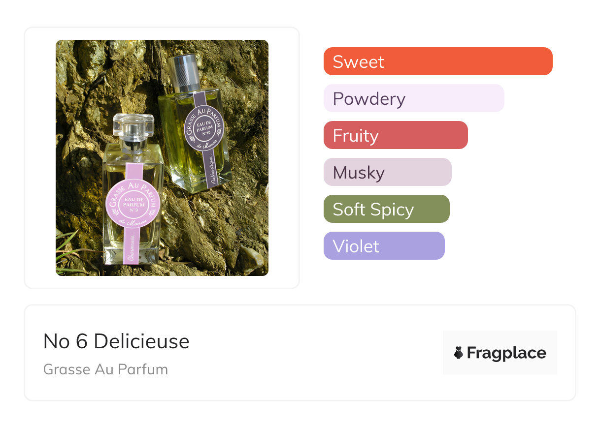Click the clear square cap of front bottle

133,122
